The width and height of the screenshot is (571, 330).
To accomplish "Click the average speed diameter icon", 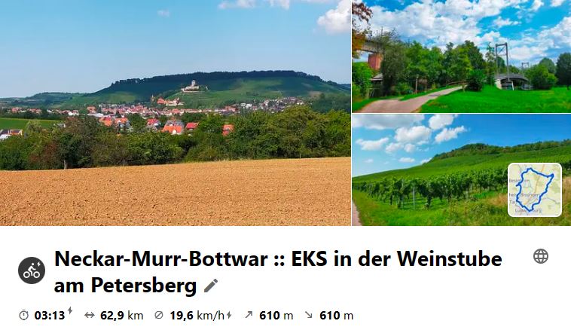I will (x=159, y=315).
